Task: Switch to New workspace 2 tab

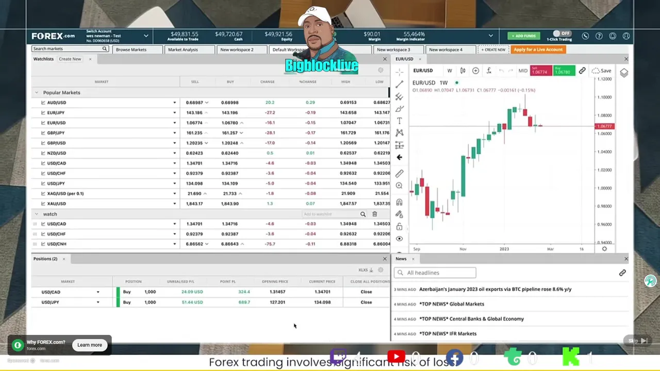Action: click(241, 49)
